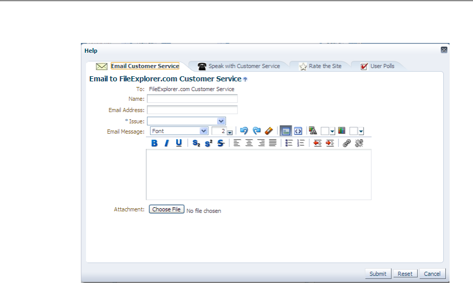Decrease indent with the outdent icon
The width and height of the screenshot is (473, 283).
(x=317, y=143)
